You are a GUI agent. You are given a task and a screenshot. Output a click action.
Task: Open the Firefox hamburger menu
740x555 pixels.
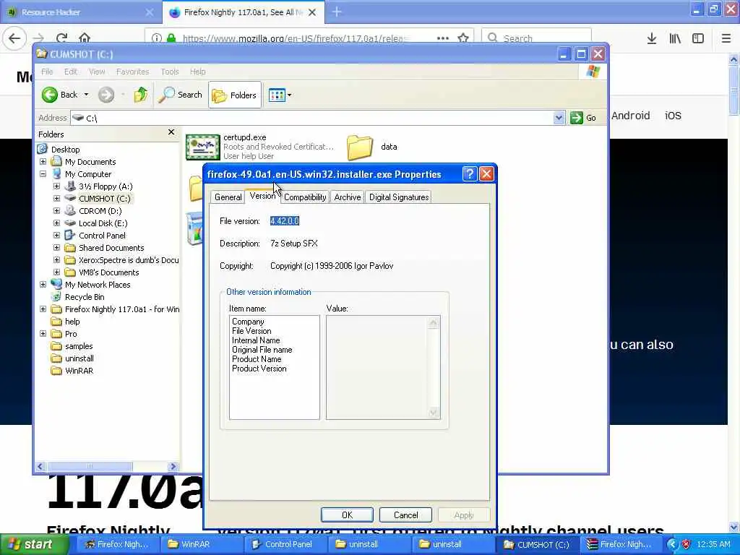click(726, 38)
